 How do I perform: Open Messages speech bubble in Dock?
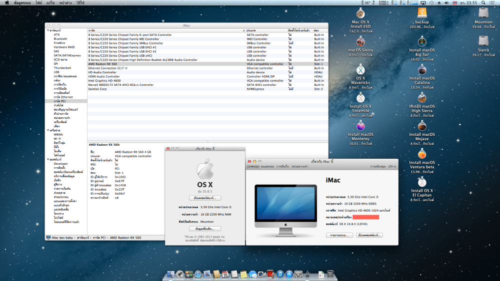253,274
